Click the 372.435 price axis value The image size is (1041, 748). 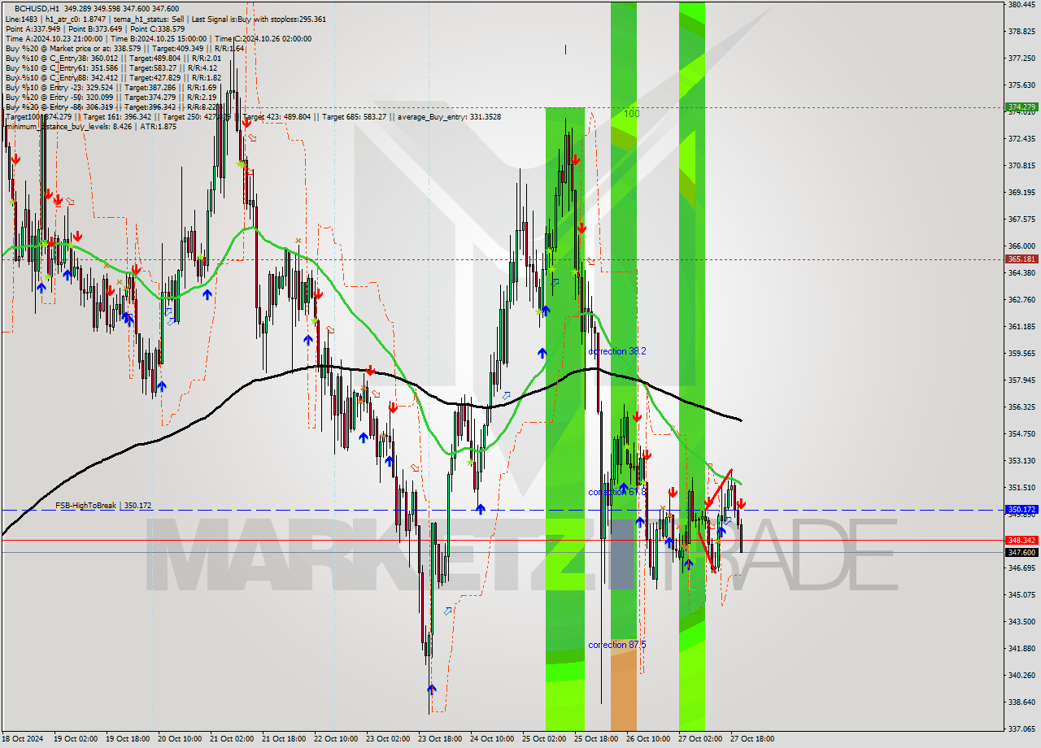coord(1021,139)
